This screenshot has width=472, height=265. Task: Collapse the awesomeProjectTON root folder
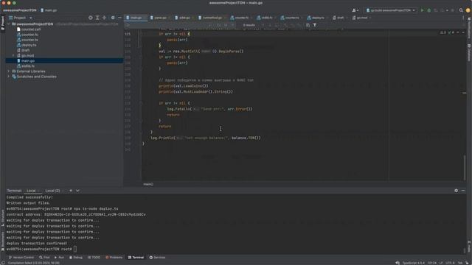pyautogui.click(x=8, y=24)
